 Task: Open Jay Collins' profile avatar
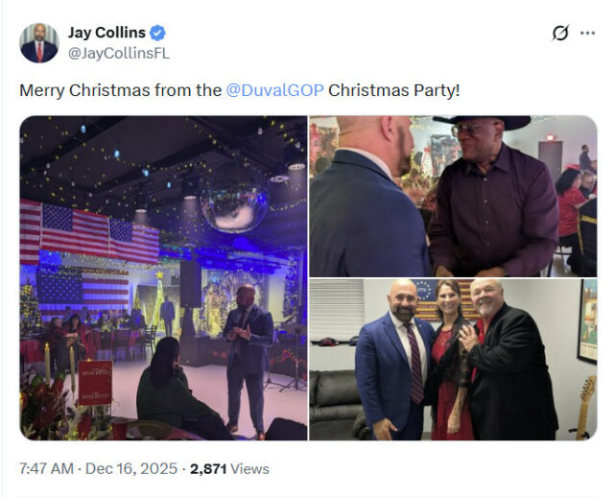tap(39, 43)
